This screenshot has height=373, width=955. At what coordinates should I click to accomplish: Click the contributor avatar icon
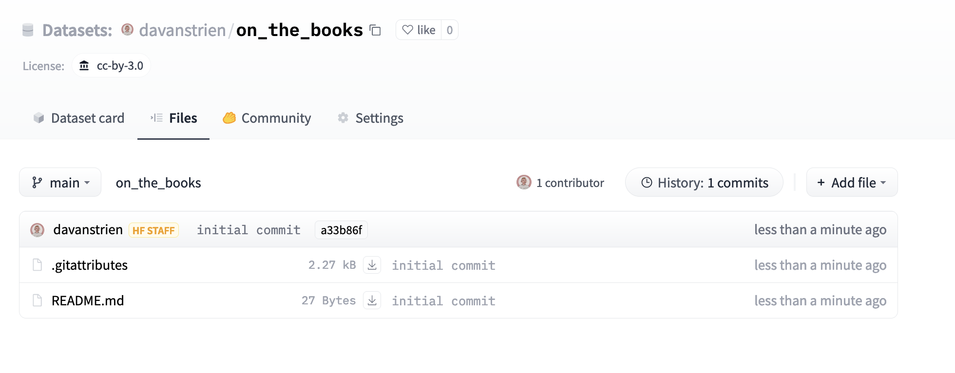pos(524,183)
